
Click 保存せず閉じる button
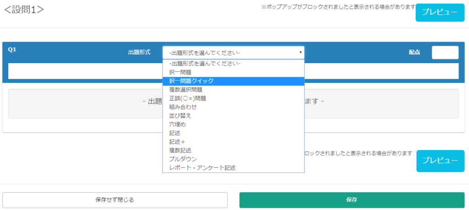pyautogui.click(x=115, y=200)
